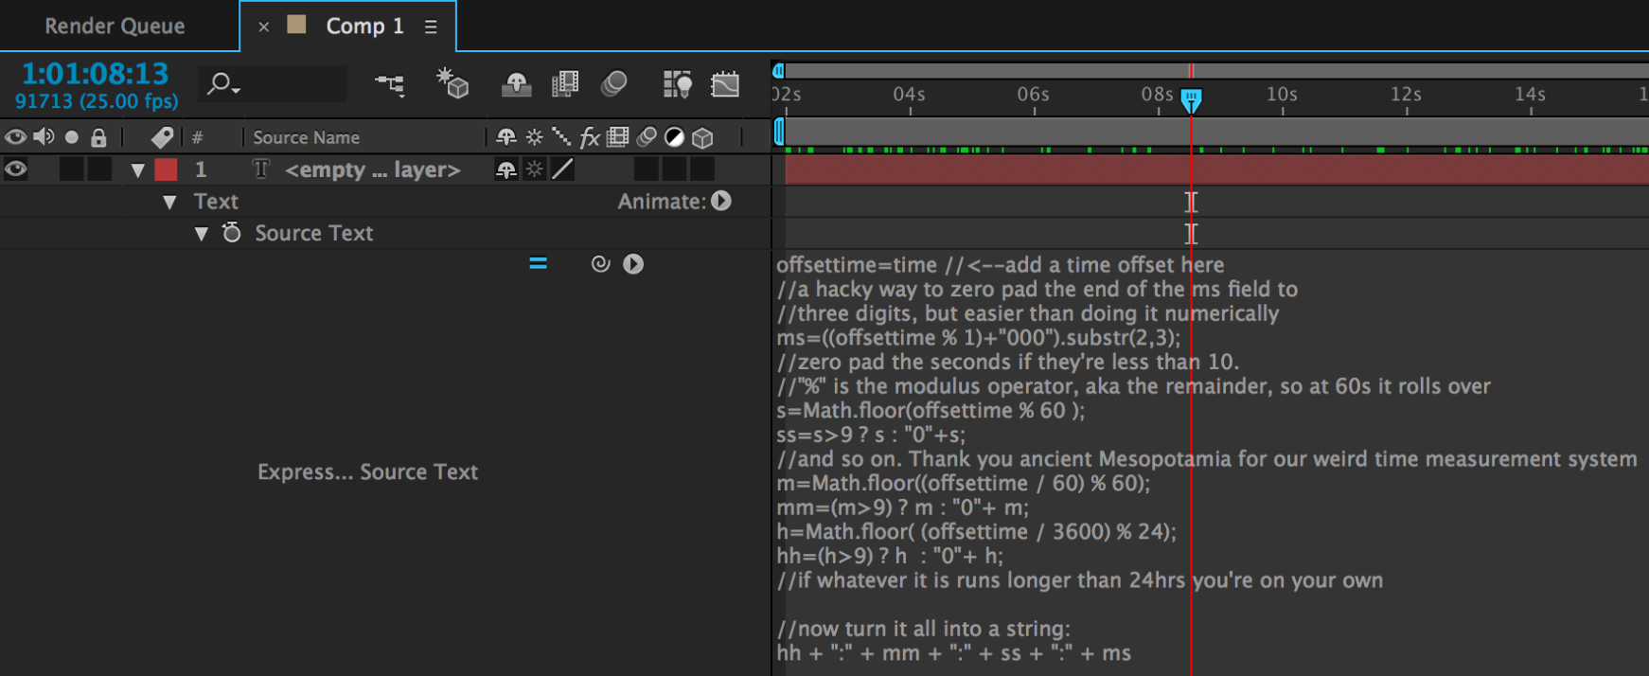This screenshot has width=1649, height=676.
Task: Collapse layer 1 properties triangle
Action: [138, 170]
